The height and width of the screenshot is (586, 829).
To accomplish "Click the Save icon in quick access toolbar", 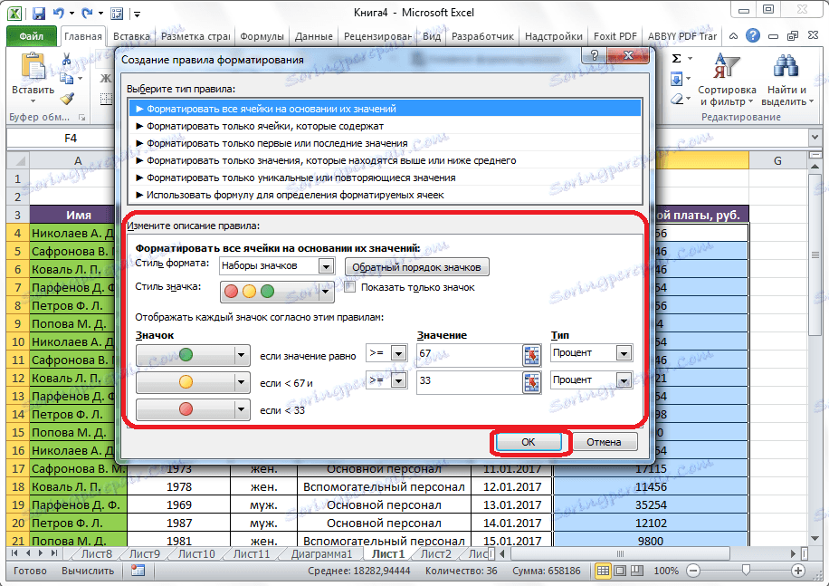I will (39, 14).
